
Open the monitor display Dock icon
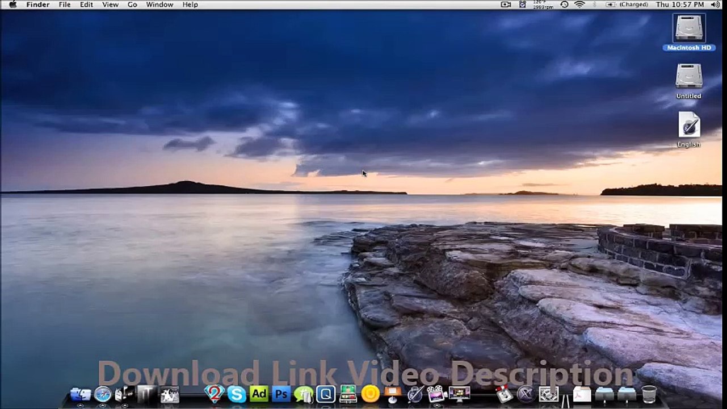[x=459, y=394]
